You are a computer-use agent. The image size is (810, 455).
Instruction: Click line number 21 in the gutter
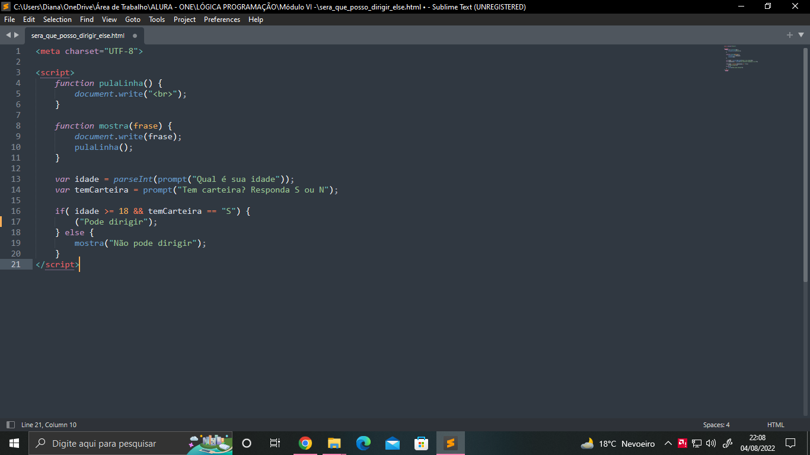(15, 264)
